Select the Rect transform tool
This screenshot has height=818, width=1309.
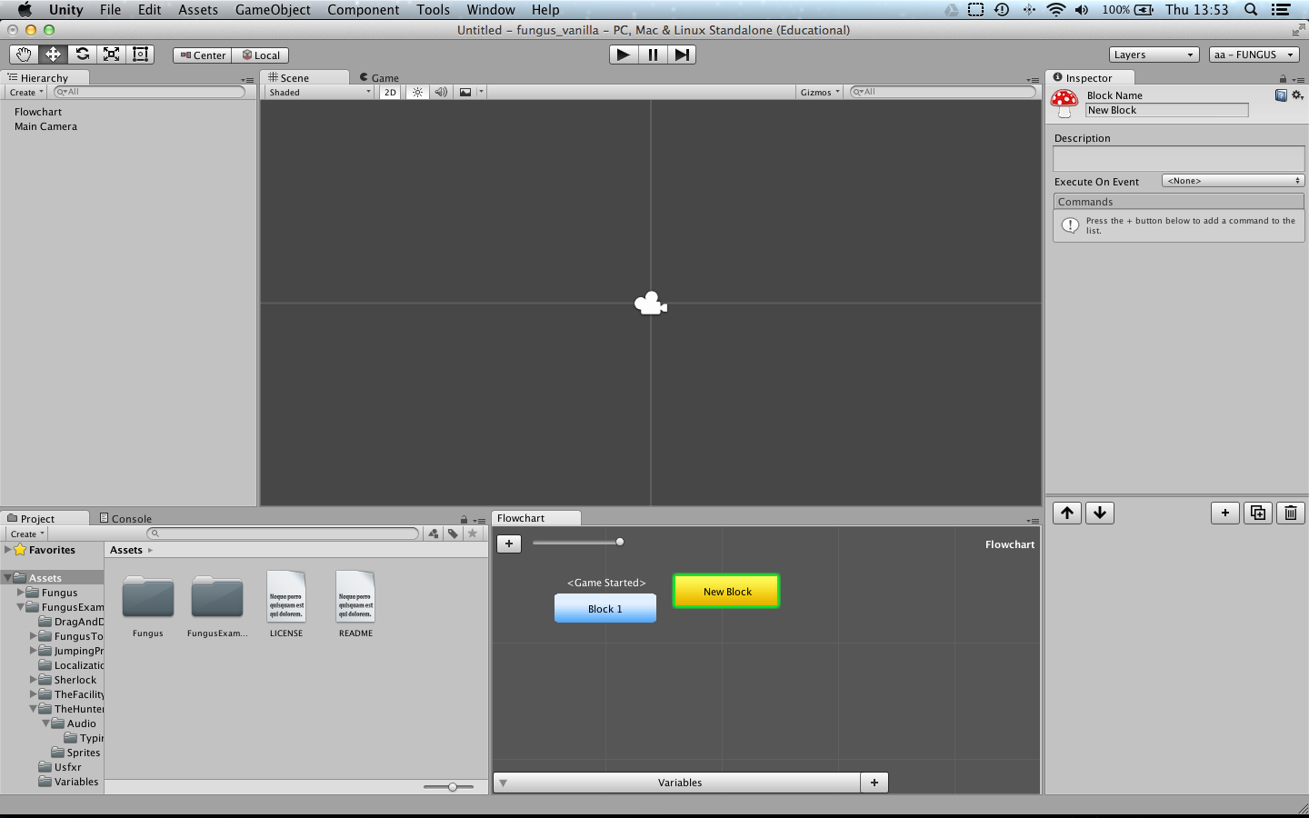click(140, 55)
